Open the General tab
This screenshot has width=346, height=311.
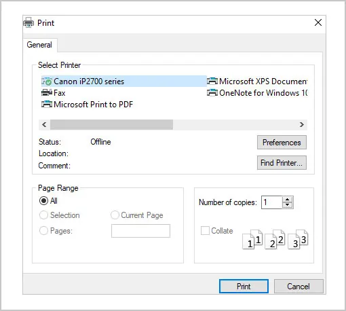39,45
